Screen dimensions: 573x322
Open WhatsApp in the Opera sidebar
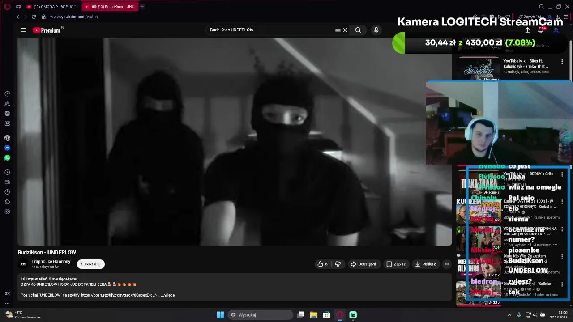[x=7, y=157]
